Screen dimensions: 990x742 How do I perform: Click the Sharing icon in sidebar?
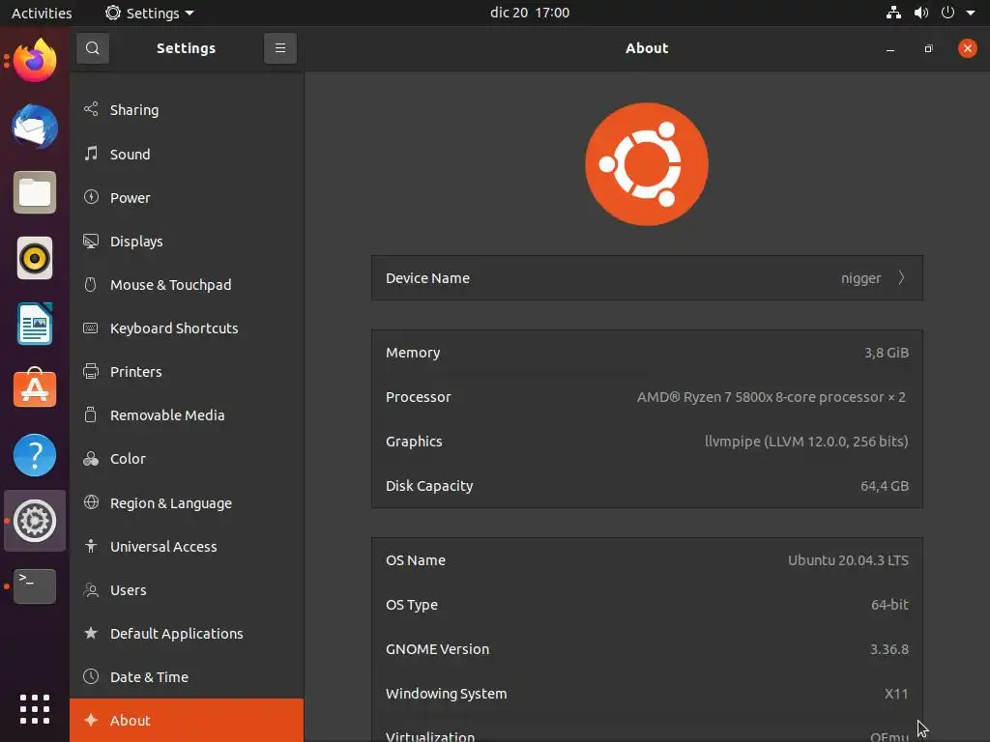point(91,109)
